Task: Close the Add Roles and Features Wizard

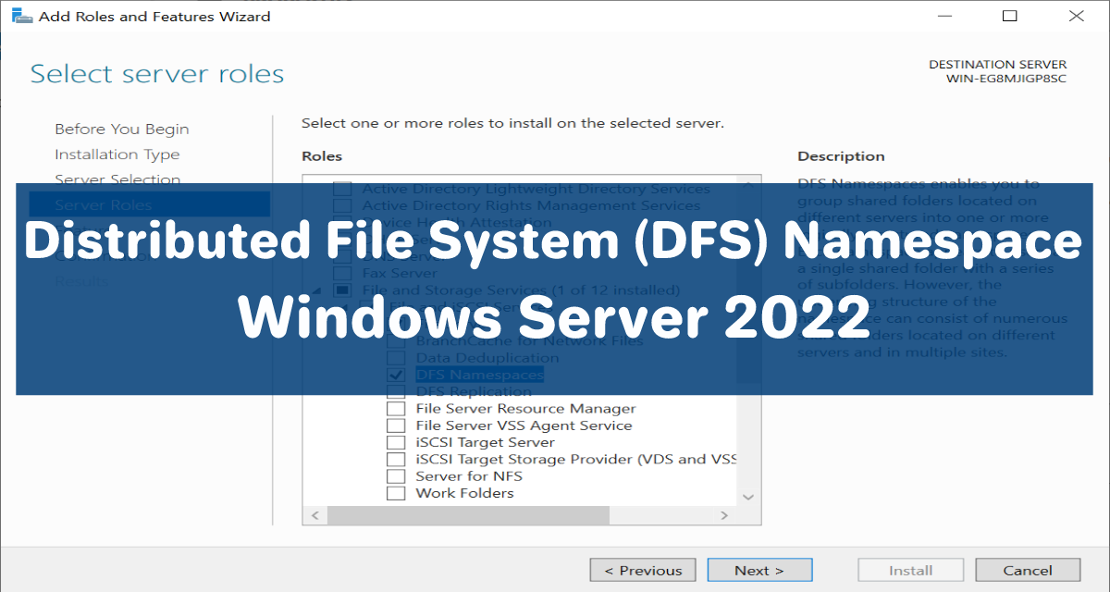Action: coord(1076,16)
